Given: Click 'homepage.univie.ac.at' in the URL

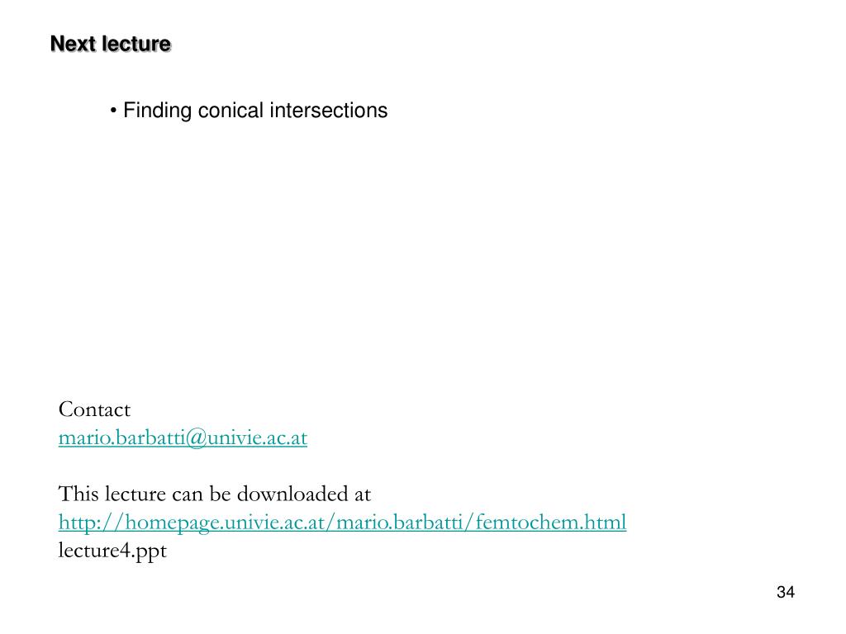Looking at the screenshot, I should [x=223, y=522].
